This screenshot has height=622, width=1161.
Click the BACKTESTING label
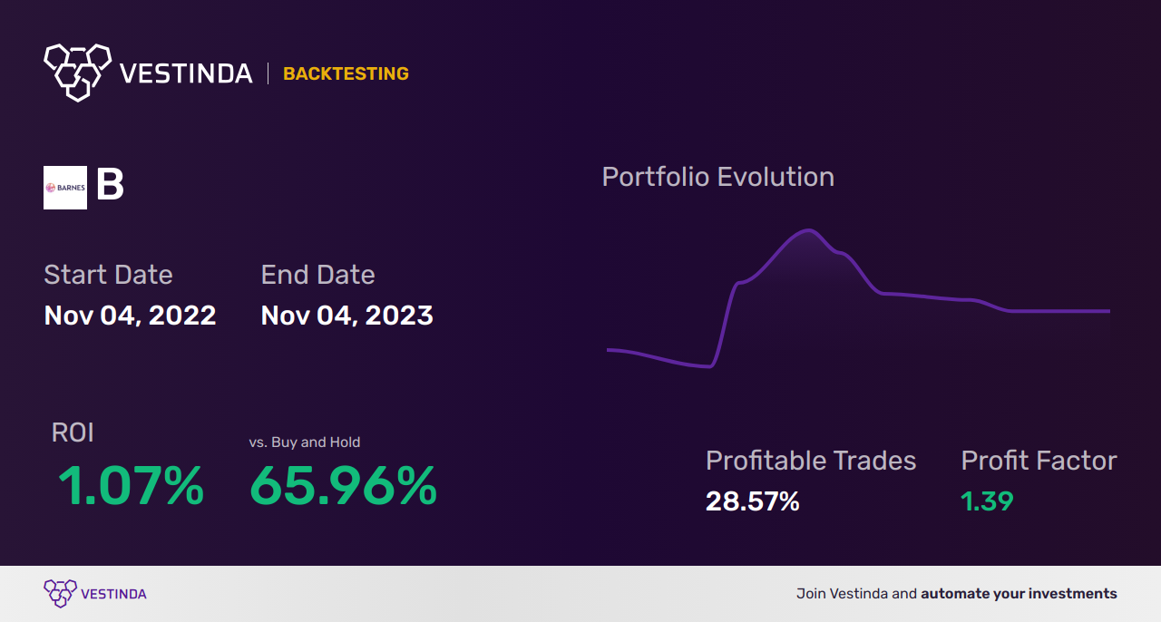pyautogui.click(x=346, y=73)
